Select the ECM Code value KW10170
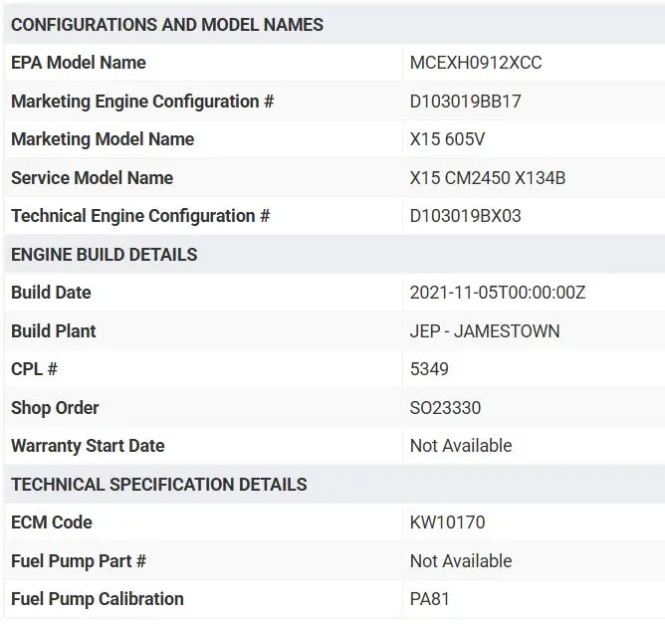The image size is (665, 625). click(x=447, y=522)
